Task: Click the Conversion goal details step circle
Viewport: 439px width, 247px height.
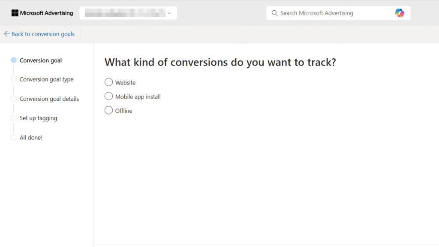Action: tap(13, 99)
